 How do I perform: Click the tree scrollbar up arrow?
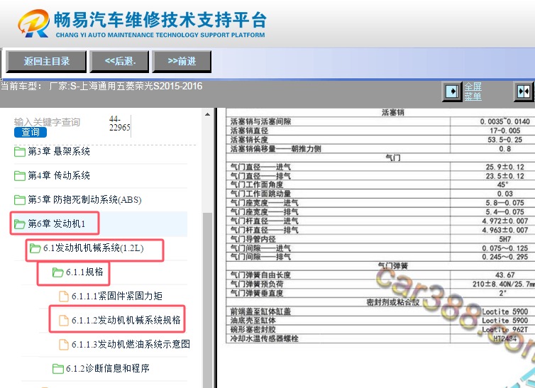tap(207, 115)
